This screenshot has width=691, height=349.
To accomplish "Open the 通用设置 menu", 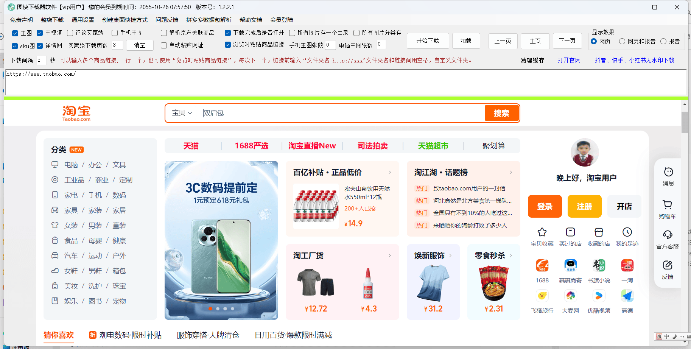I will [82, 20].
